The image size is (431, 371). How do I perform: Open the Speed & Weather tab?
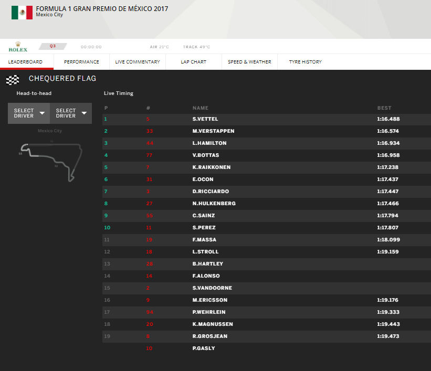(x=249, y=62)
